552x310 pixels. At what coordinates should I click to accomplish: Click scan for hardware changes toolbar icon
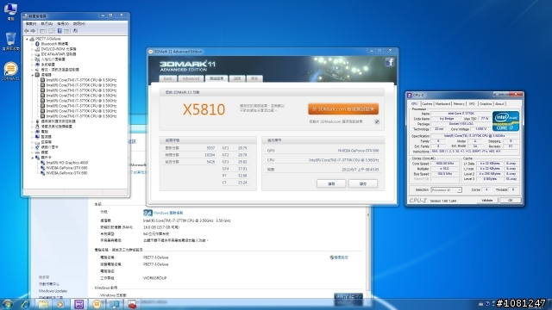click(75, 31)
